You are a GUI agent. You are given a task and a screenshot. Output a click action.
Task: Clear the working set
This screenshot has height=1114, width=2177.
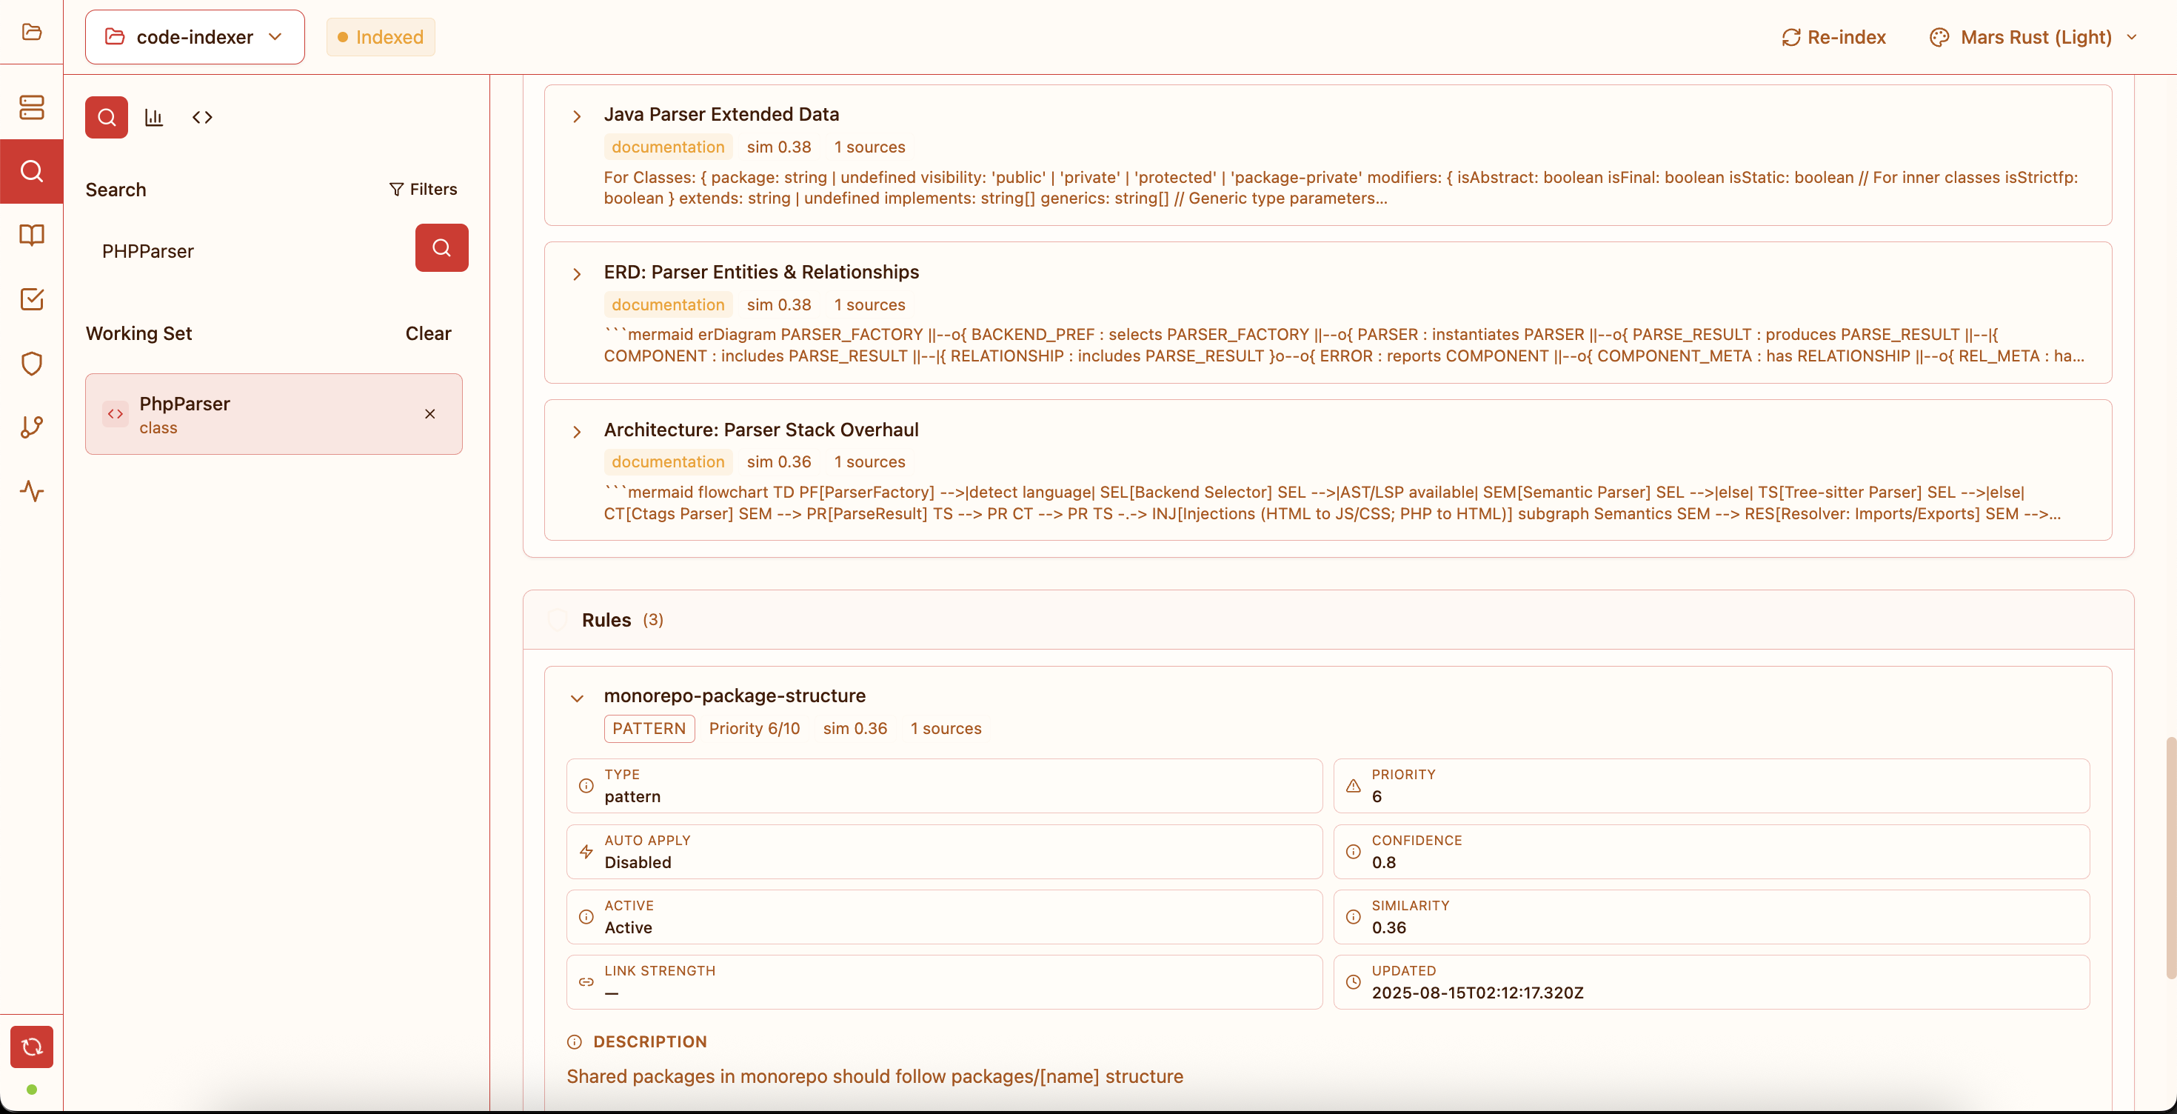[428, 334]
